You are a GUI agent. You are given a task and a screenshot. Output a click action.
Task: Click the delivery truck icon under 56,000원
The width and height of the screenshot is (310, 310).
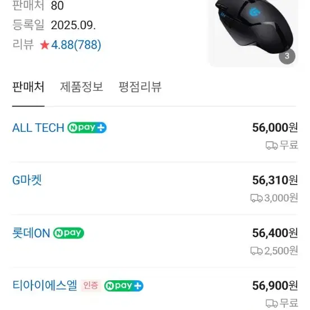(272, 146)
